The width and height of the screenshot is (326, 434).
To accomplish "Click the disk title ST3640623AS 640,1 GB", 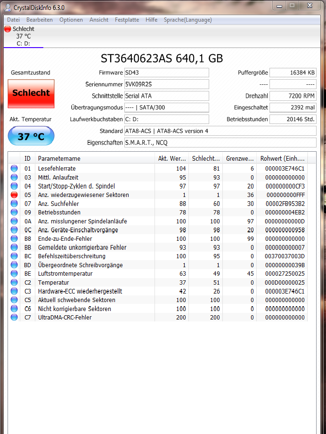I will [162, 58].
